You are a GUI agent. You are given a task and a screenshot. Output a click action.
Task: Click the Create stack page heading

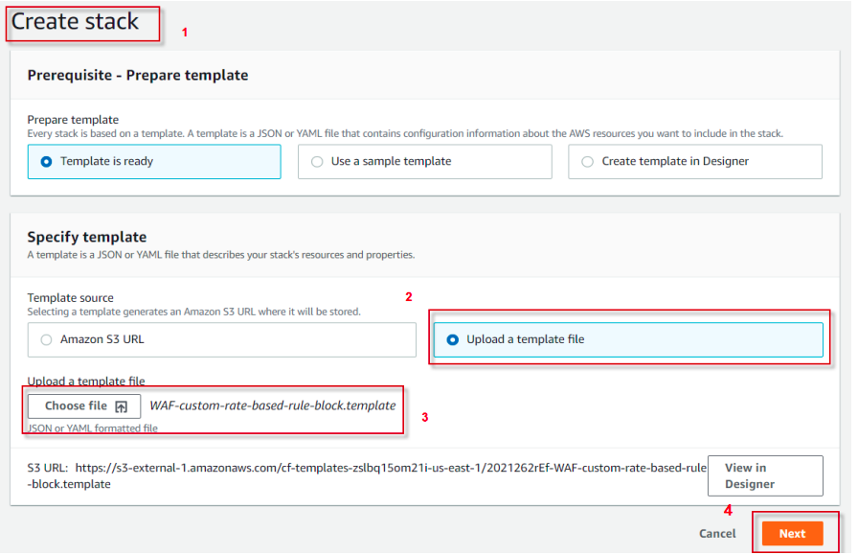(x=75, y=22)
